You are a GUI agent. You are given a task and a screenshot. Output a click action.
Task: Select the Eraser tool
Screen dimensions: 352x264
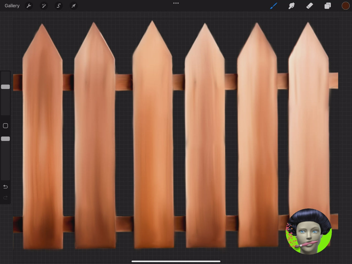pos(310,6)
